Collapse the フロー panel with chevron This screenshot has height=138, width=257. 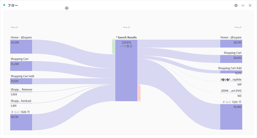[x=243, y=5]
